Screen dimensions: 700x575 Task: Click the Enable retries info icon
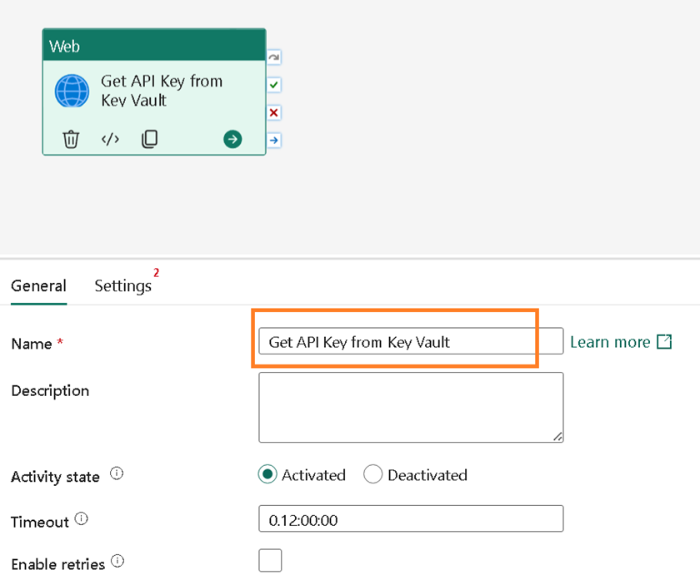(x=117, y=561)
